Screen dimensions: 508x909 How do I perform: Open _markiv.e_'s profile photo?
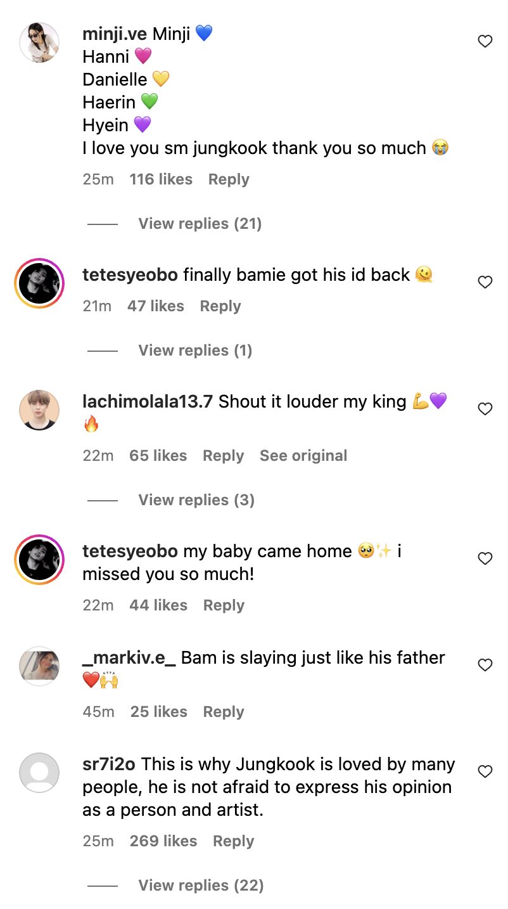tap(39, 666)
